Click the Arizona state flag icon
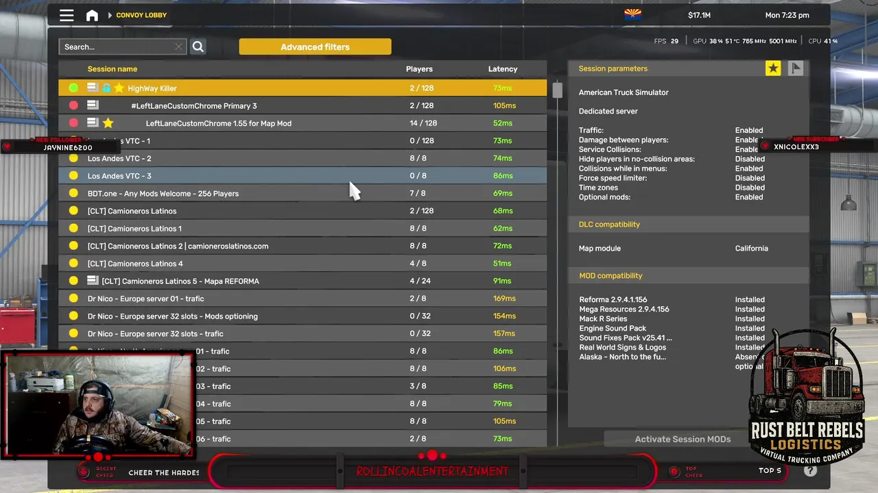Viewport: 878px width, 493px height. click(x=632, y=15)
